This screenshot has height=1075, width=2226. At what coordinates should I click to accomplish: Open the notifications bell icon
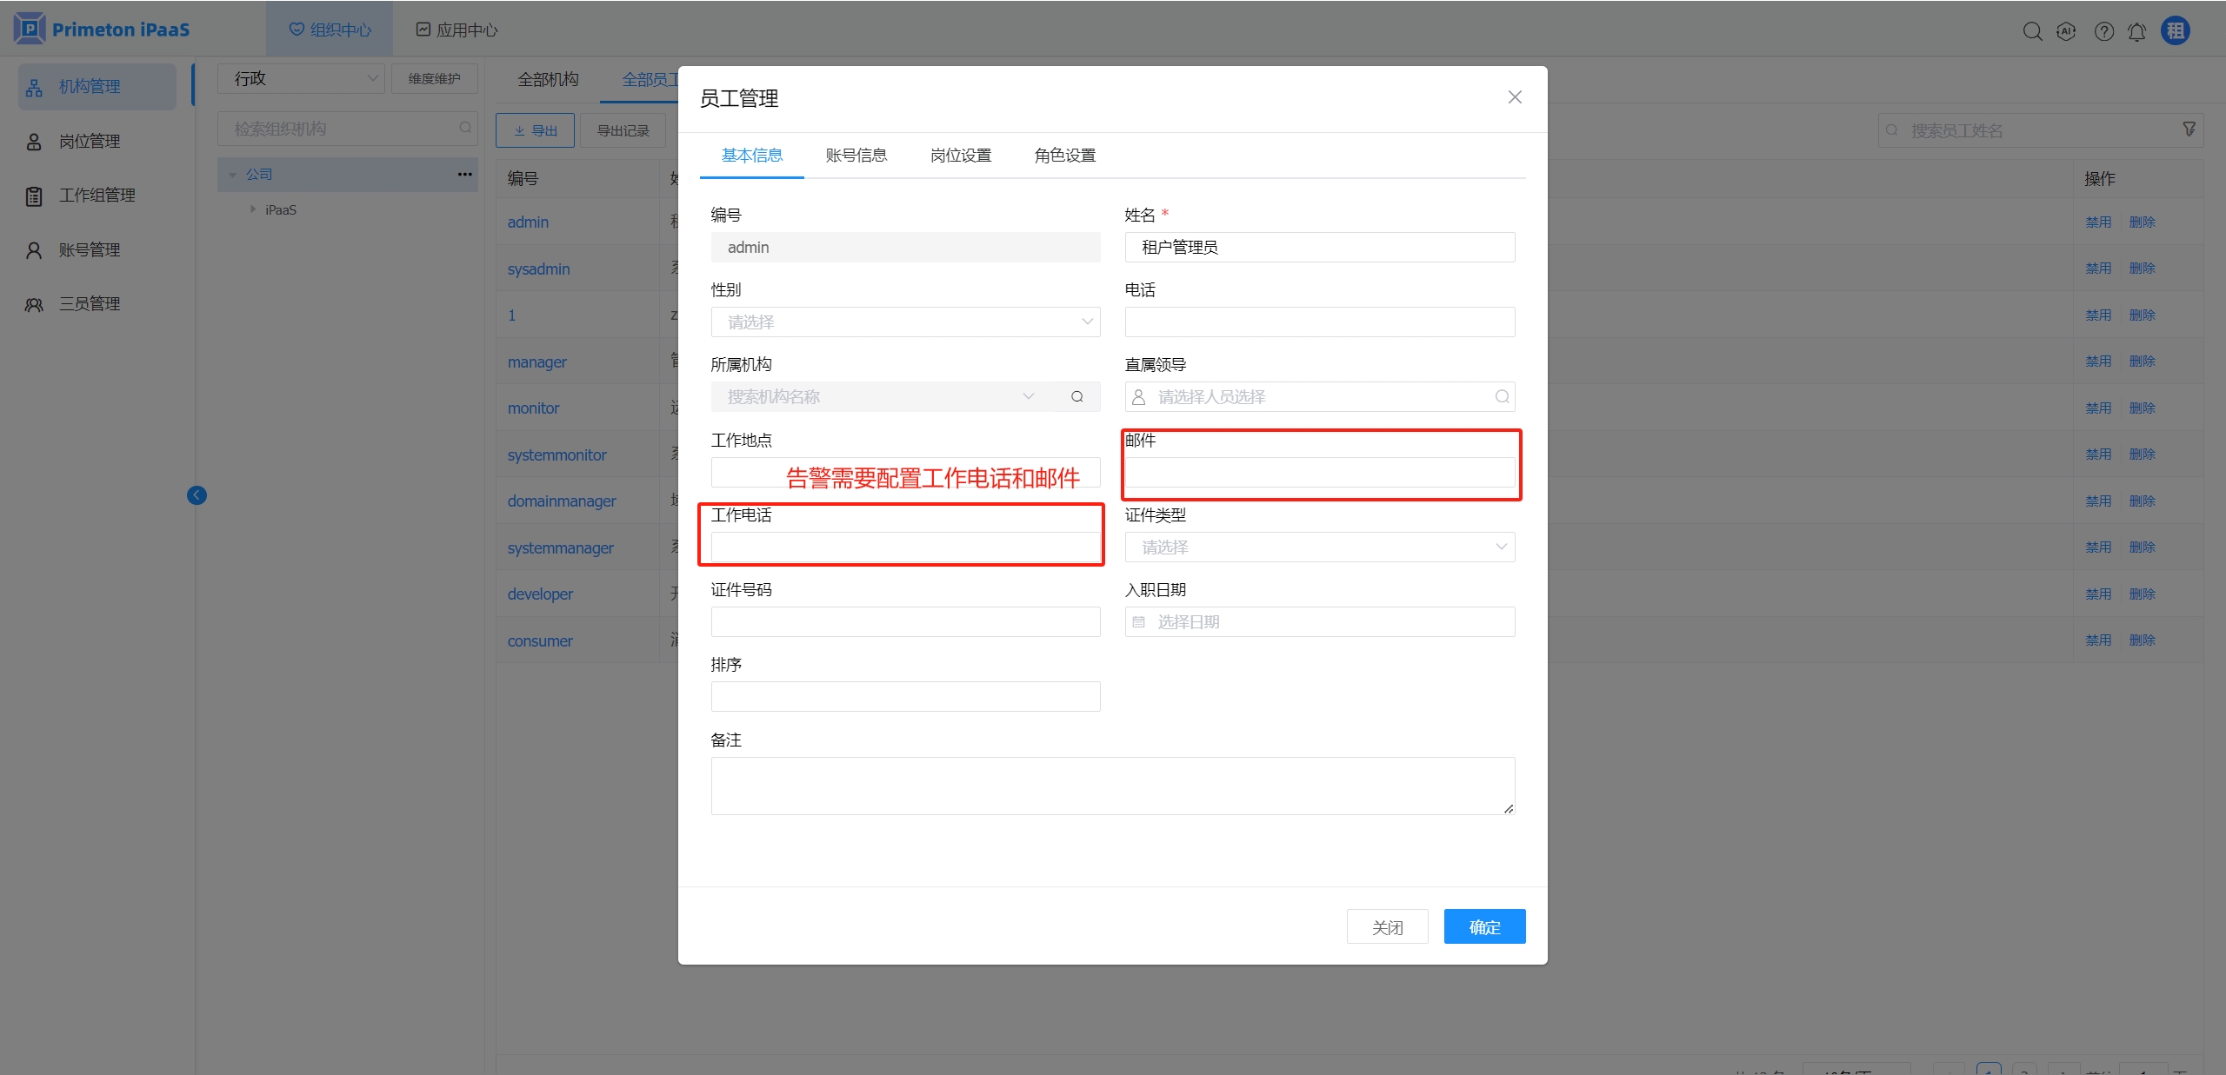point(2136,32)
